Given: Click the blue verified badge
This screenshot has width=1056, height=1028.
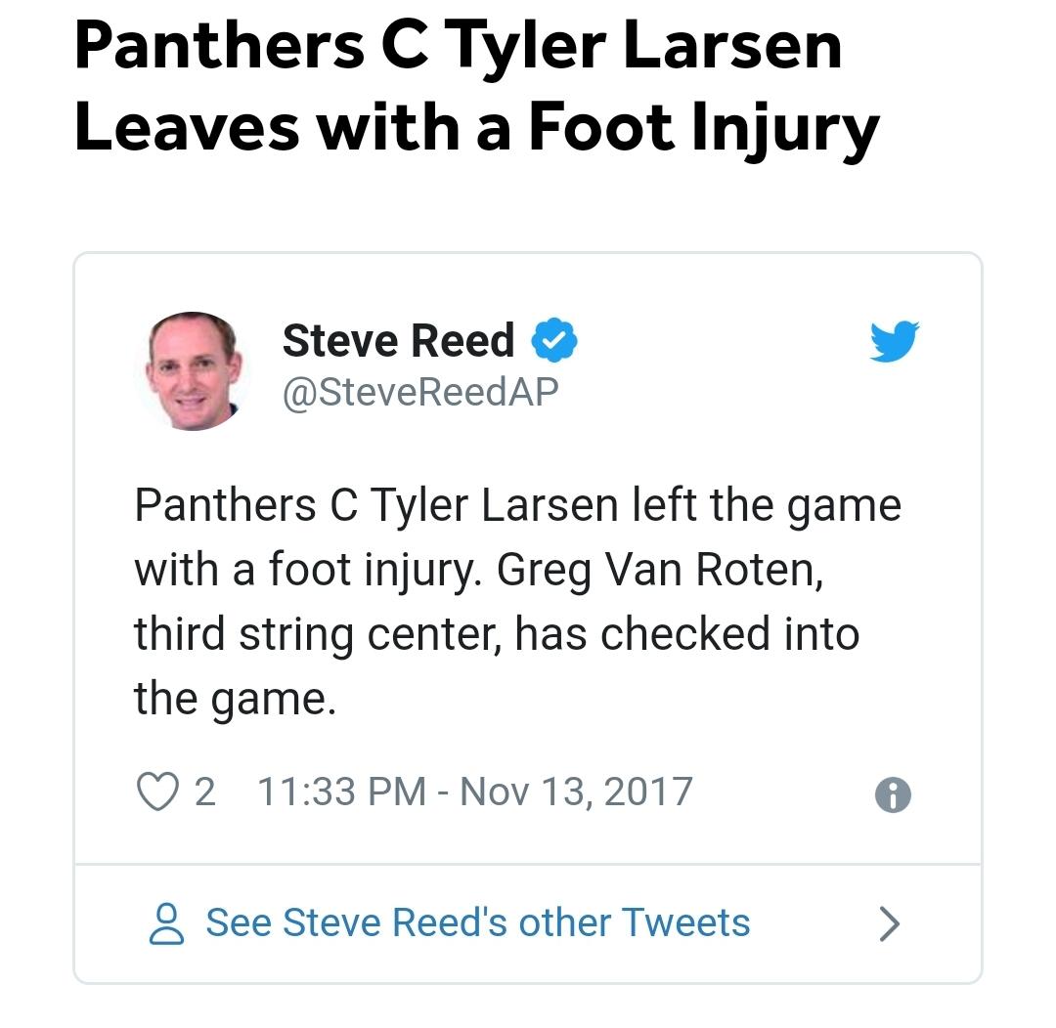Looking at the screenshot, I should pos(554,340).
